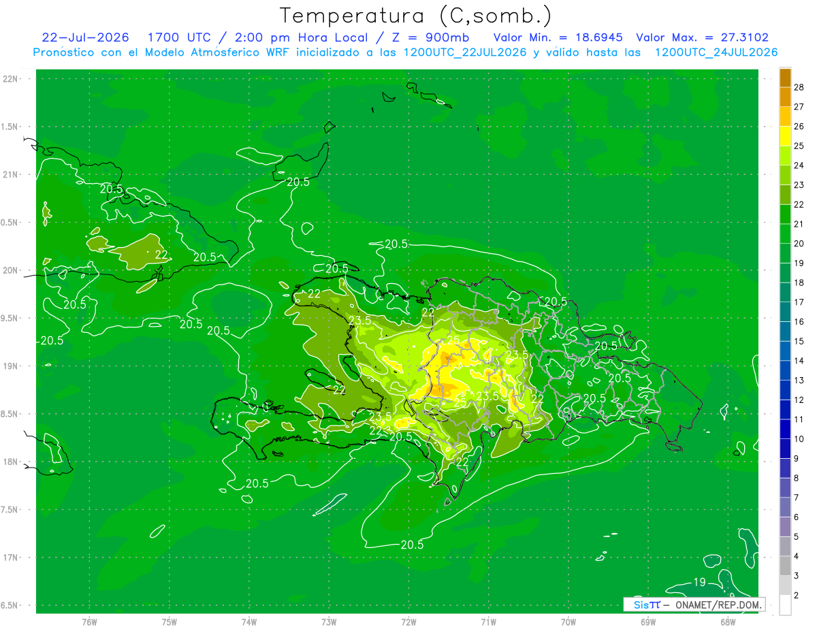Click the "69W" longitude axis label
The image size is (817, 631).
(648, 622)
